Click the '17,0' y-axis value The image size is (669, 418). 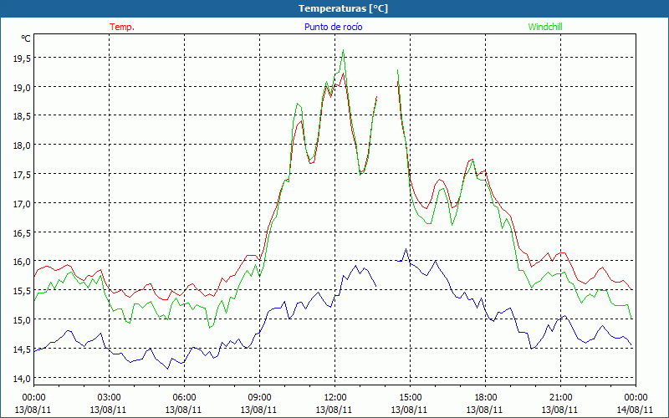point(22,203)
